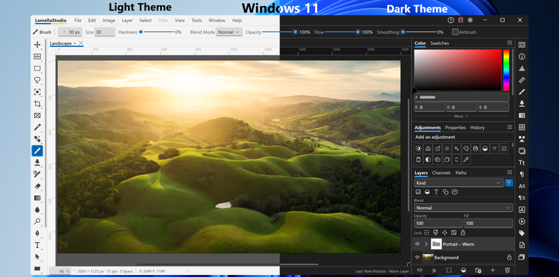Expand the Portrait – Warm group chevron
559x277 pixels.
click(x=426, y=244)
